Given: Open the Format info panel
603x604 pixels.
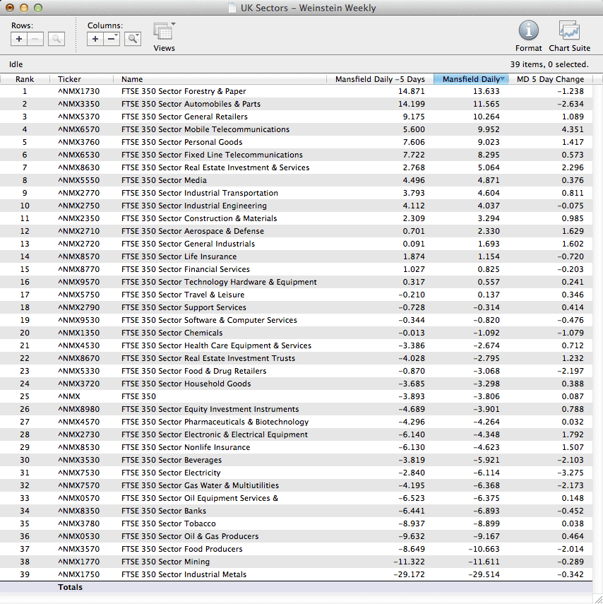Looking at the screenshot, I should coord(528,31).
